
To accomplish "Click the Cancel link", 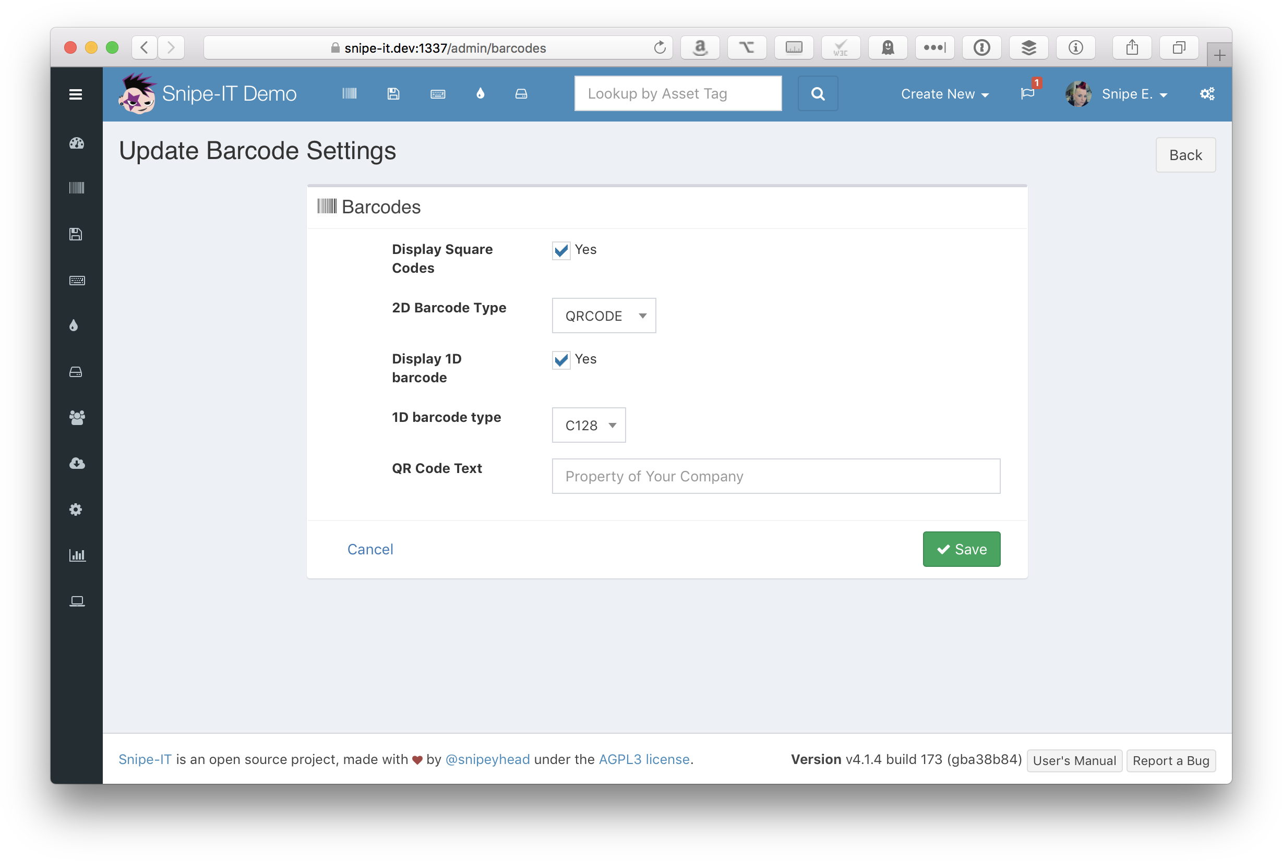I will pos(369,549).
